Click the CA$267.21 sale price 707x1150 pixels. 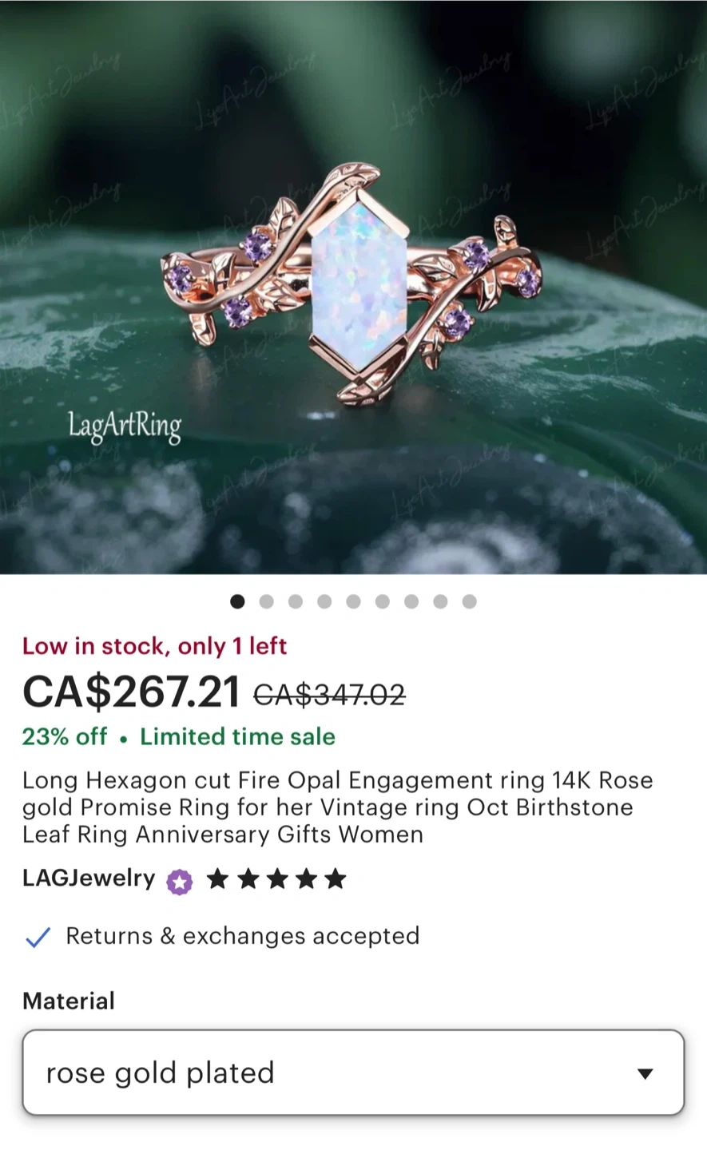[131, 692]
